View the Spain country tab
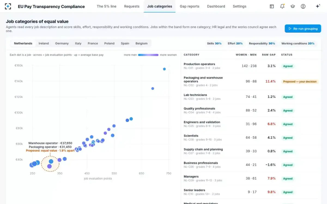The height and width of the screenshot is (204, 327). [125, 43]
